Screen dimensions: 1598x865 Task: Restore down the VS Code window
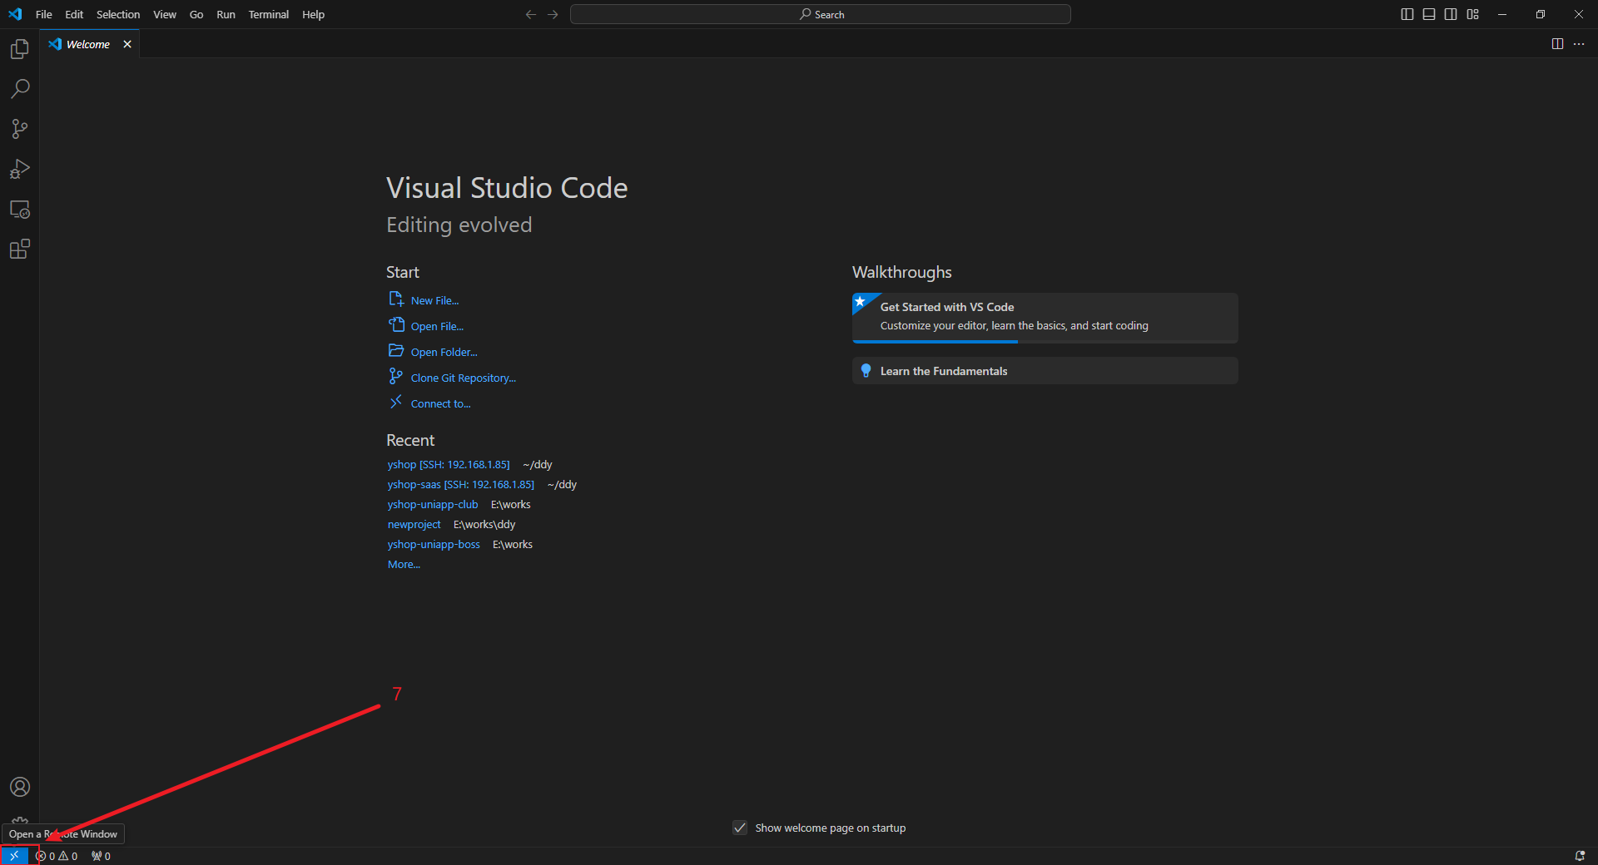tap(1541, 14)
